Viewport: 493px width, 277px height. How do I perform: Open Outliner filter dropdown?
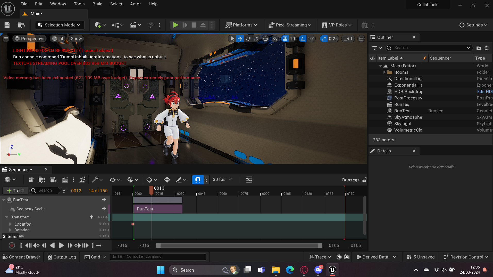coord(377,48)
